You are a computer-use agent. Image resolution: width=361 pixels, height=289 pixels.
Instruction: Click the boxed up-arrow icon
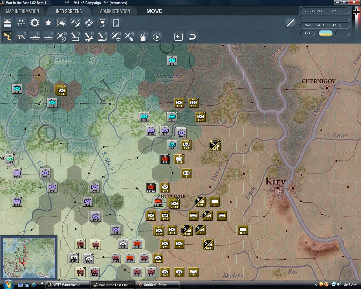(x=179, y=37)
